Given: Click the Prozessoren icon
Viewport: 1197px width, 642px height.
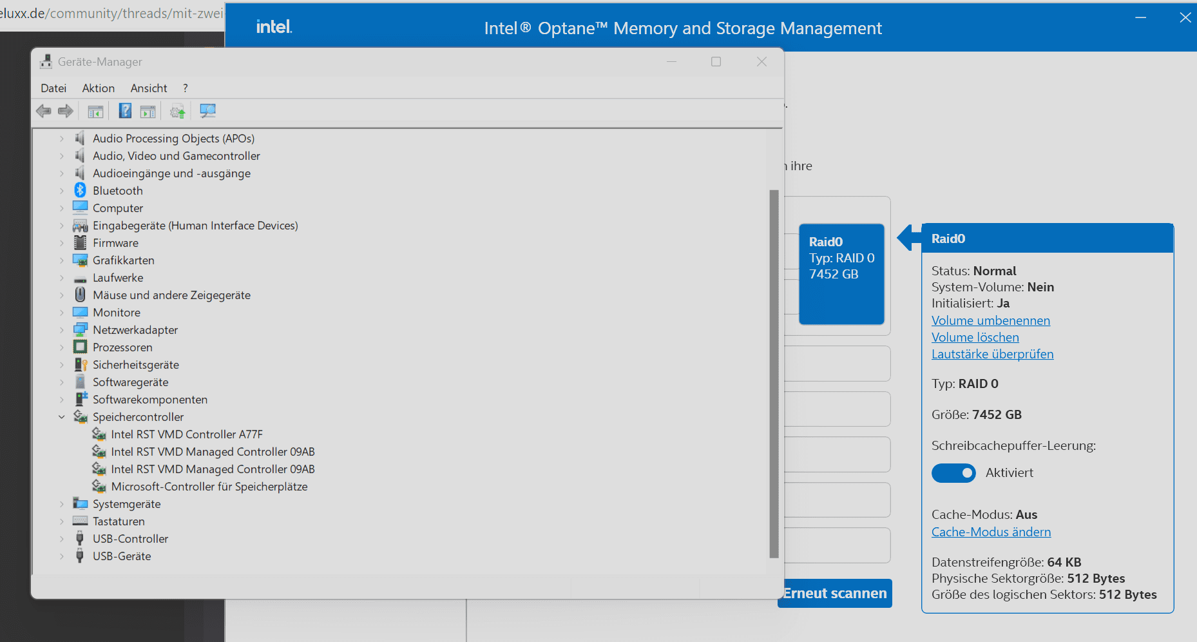Looking at the screenshot, I should point(80,347).
